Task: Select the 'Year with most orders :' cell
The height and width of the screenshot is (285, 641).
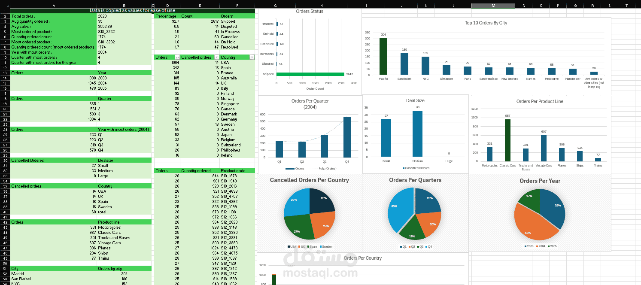Action: tap(53, 52)
